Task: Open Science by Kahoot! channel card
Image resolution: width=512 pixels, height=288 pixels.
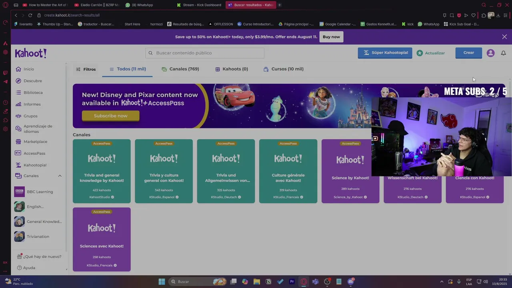Action: tap(350, 171)
